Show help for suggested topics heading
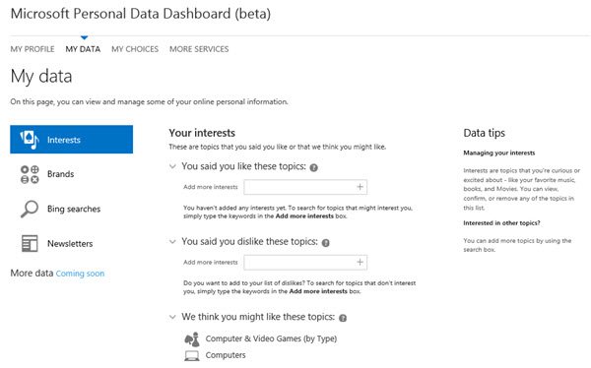This screenshot has width=591, height=368. (x=343, y=318)
